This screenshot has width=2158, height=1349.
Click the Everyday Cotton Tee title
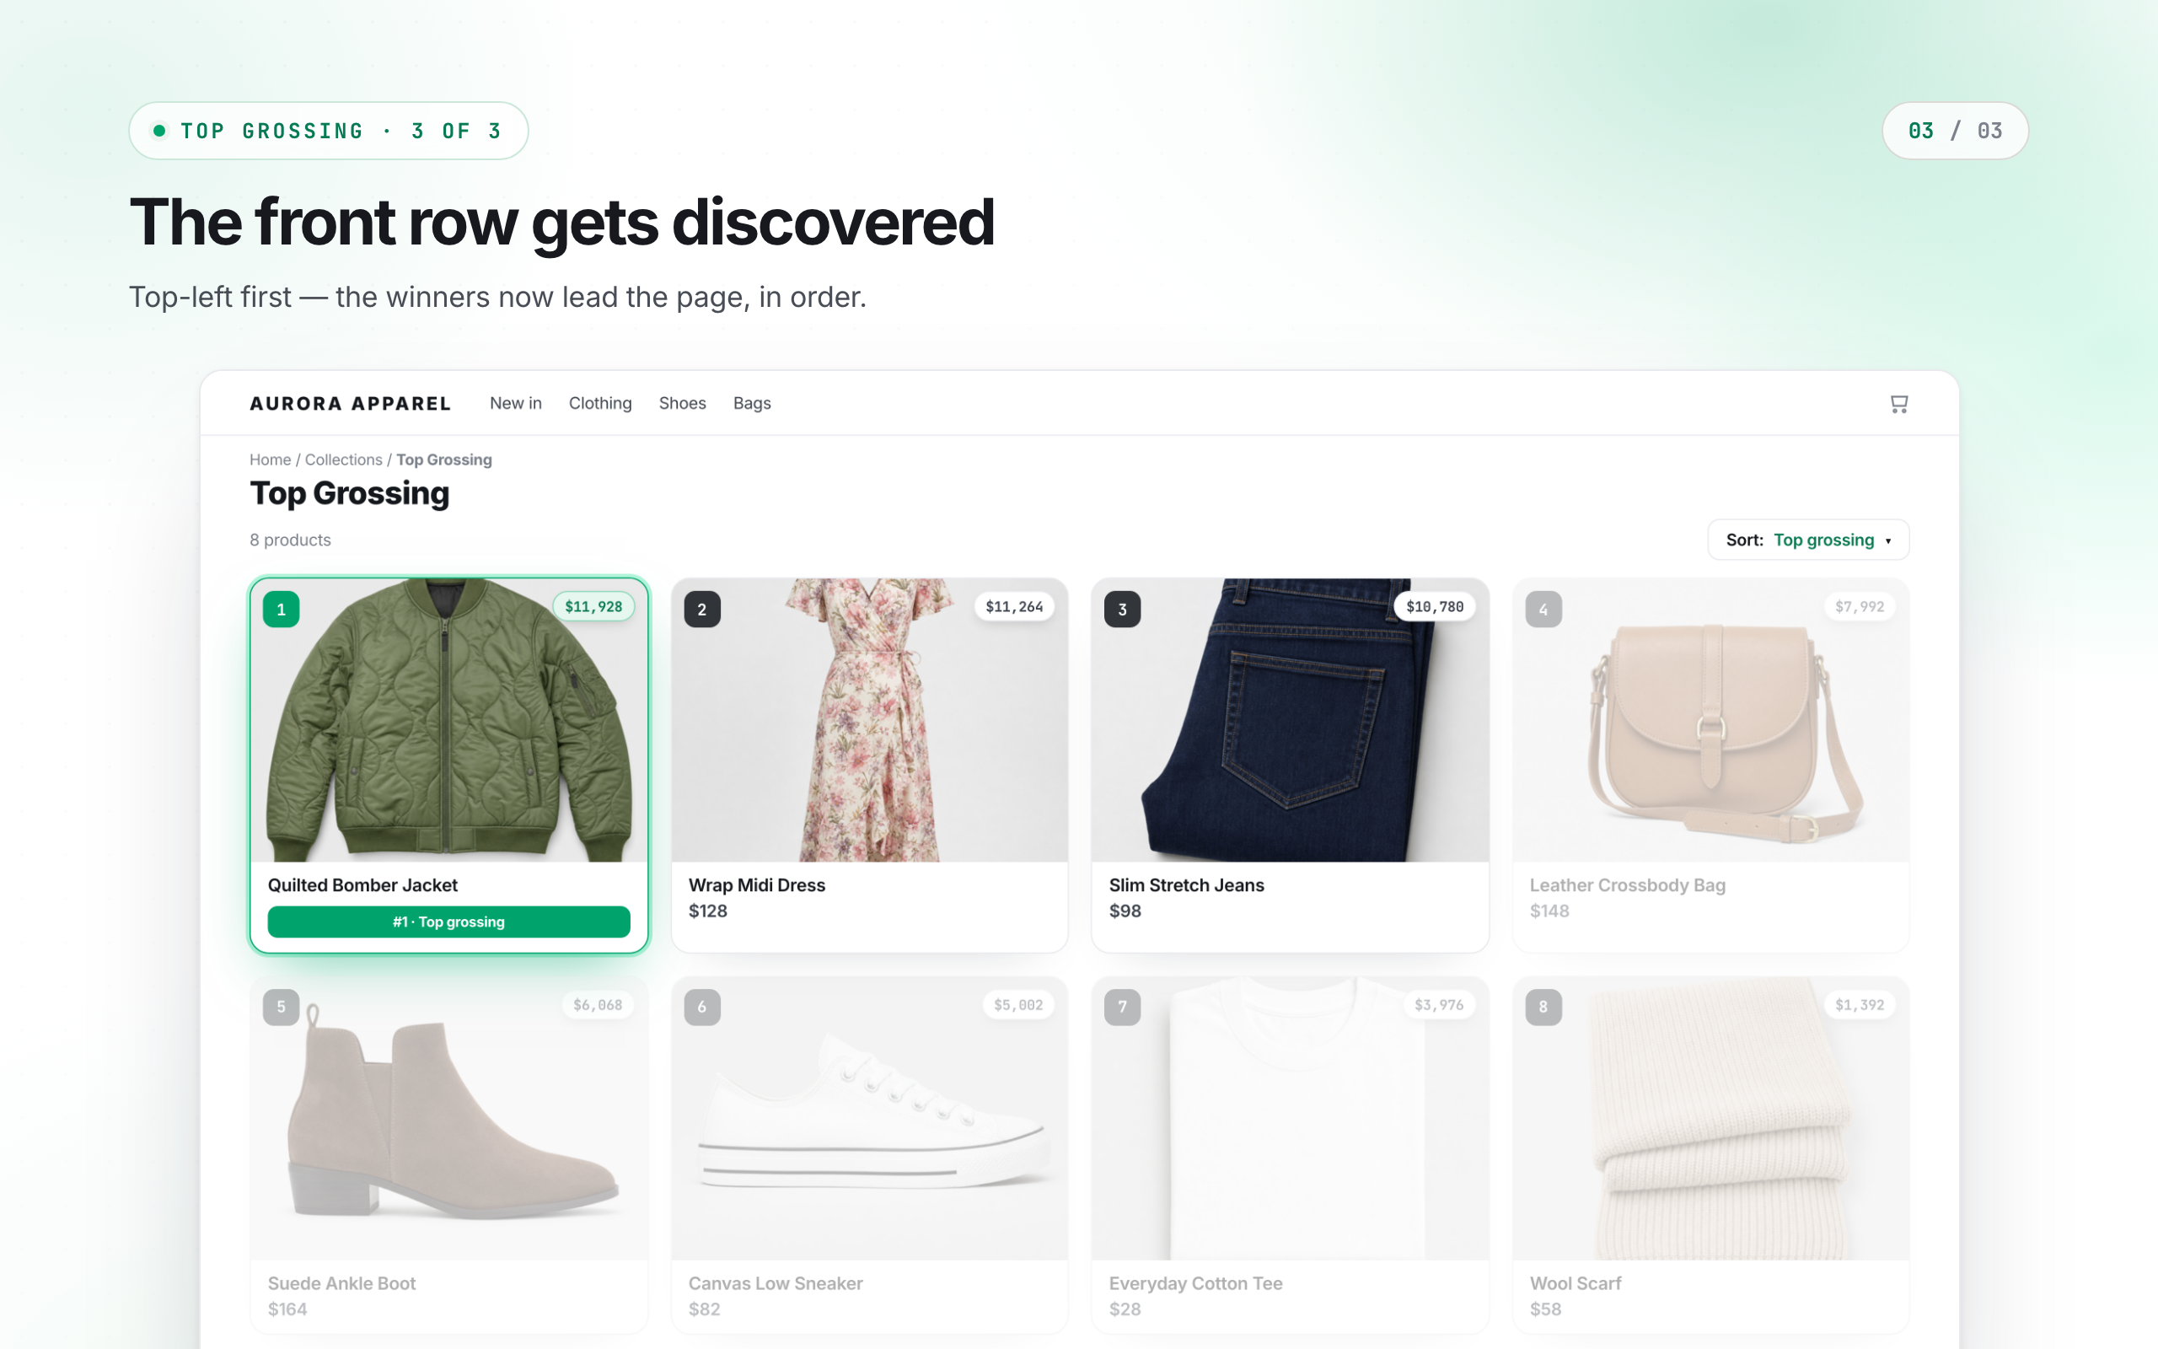pyautogui.click(x=1196, y=1283)
